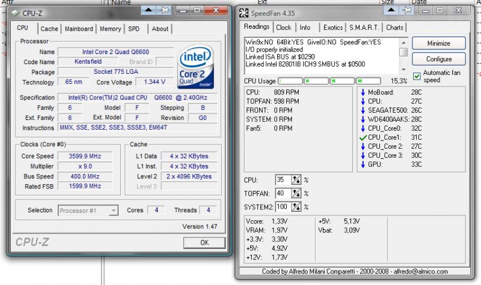Click the Name column header in background window
Image resolution: width=481 pixels, height=285 pixels.
[121, 2]
